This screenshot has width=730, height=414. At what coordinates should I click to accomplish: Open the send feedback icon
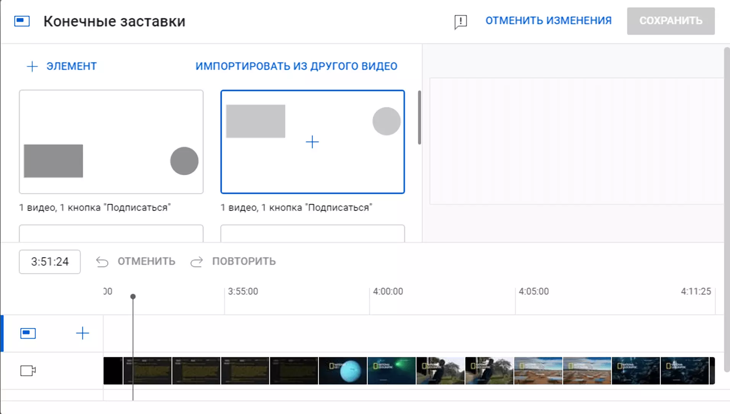coord(461,22)
